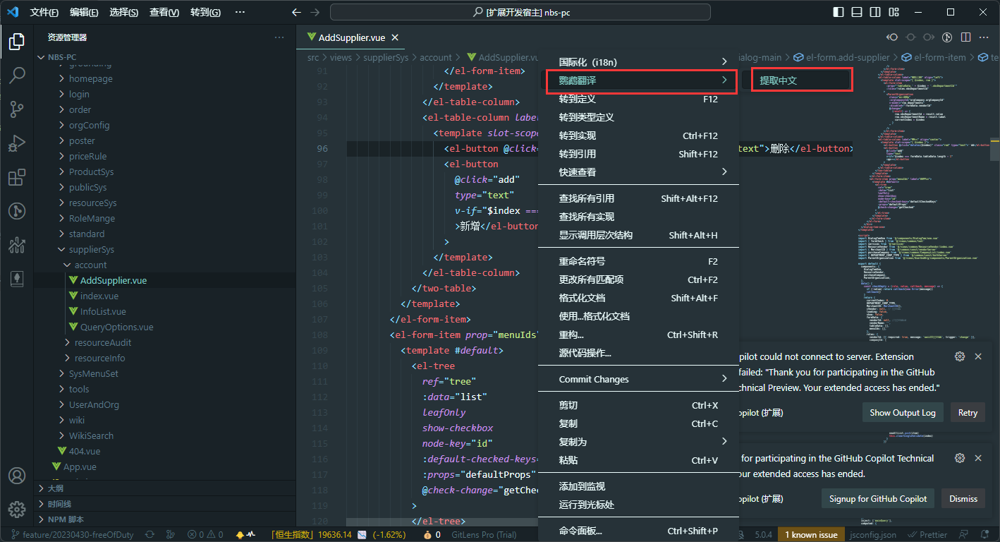The width and height of the screenshot is (1000, 542).
Task: Click 'jsconfig.json' in status bar
Action: [873, 535]
